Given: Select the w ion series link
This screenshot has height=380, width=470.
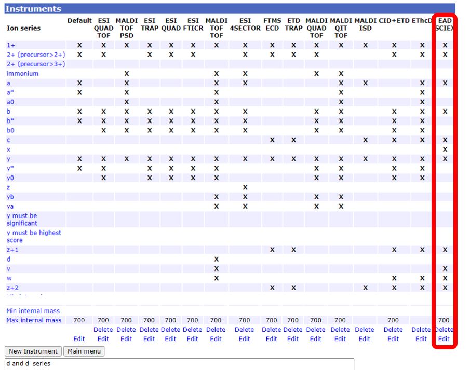Looking at the screenshot, I should [9, 278].
